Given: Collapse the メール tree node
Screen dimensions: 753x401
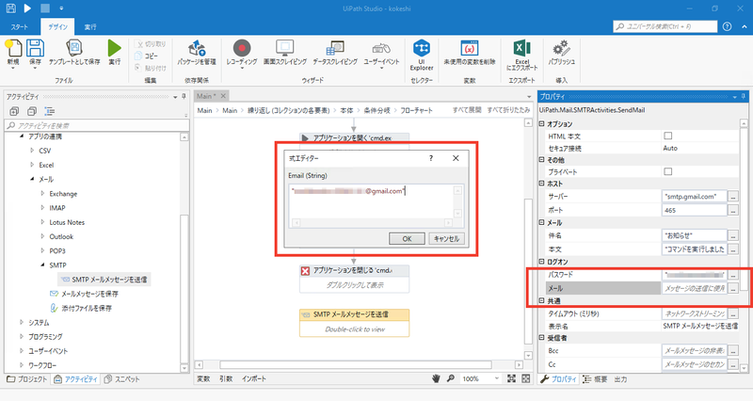Looking at the screenshot, I should click(x=32, y=179).
